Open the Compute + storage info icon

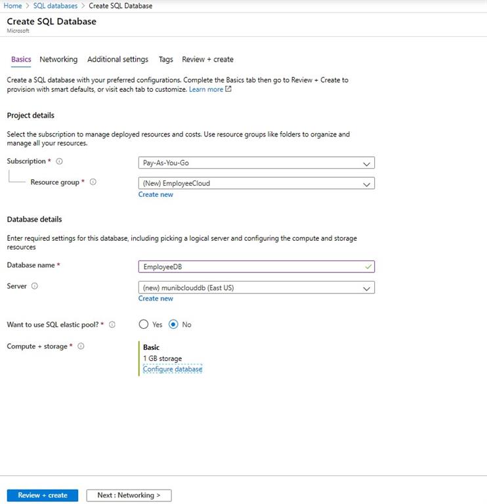(x=81, y=346)
